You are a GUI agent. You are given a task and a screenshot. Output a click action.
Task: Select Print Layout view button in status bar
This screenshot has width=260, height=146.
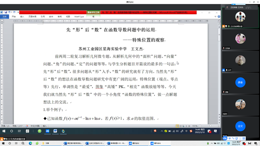(x=177, y=126)
